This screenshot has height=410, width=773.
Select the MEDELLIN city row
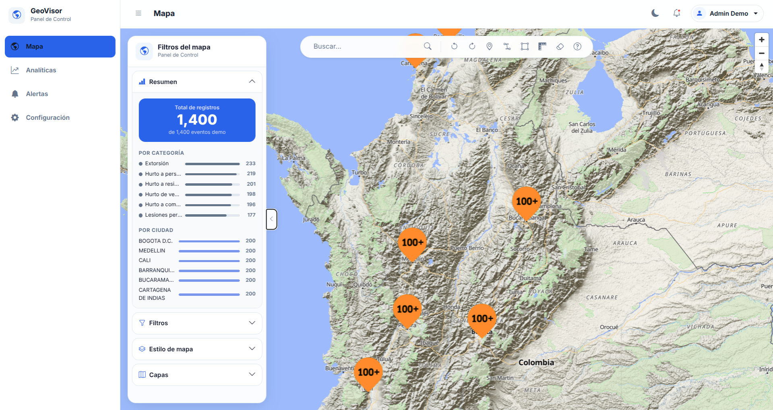197,251
